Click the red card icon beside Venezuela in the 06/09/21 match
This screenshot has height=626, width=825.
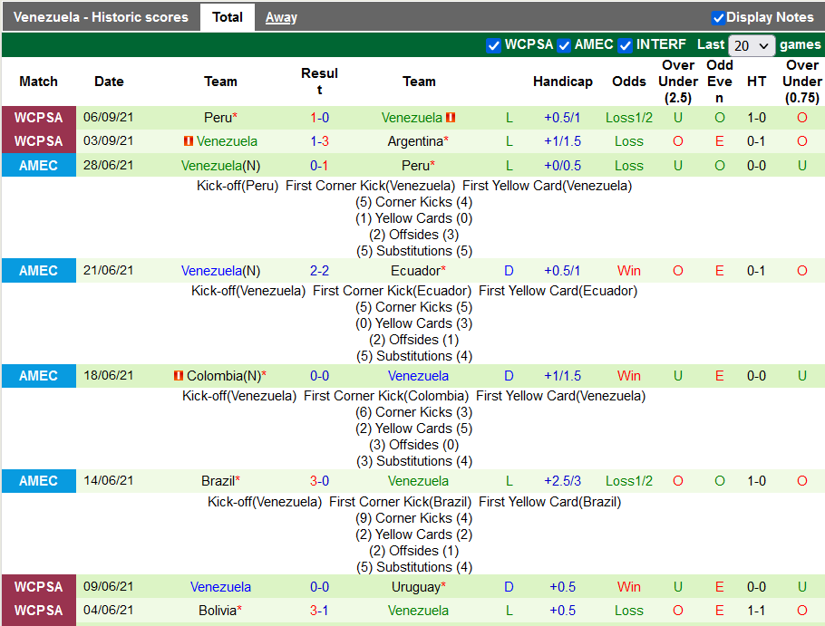[x=451, y=118]
